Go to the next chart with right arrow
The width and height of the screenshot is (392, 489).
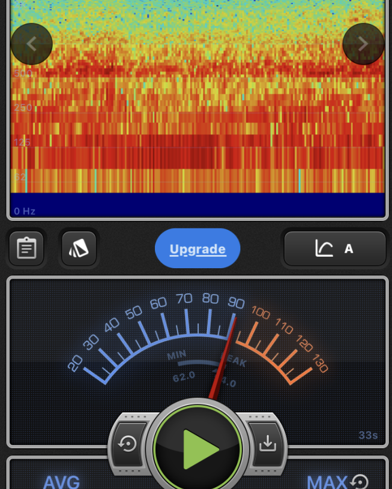363,44
